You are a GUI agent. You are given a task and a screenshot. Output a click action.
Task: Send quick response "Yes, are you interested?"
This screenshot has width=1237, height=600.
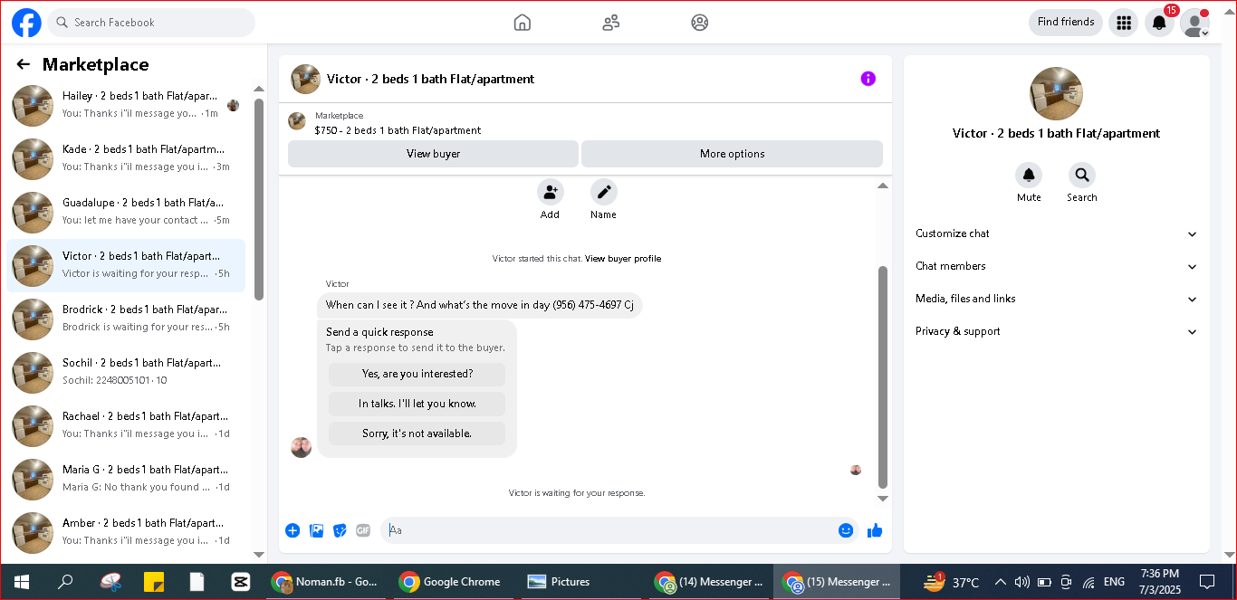[x=417, y=374]
